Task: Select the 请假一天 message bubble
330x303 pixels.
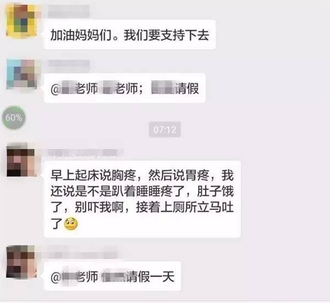Action: [112, 276]
